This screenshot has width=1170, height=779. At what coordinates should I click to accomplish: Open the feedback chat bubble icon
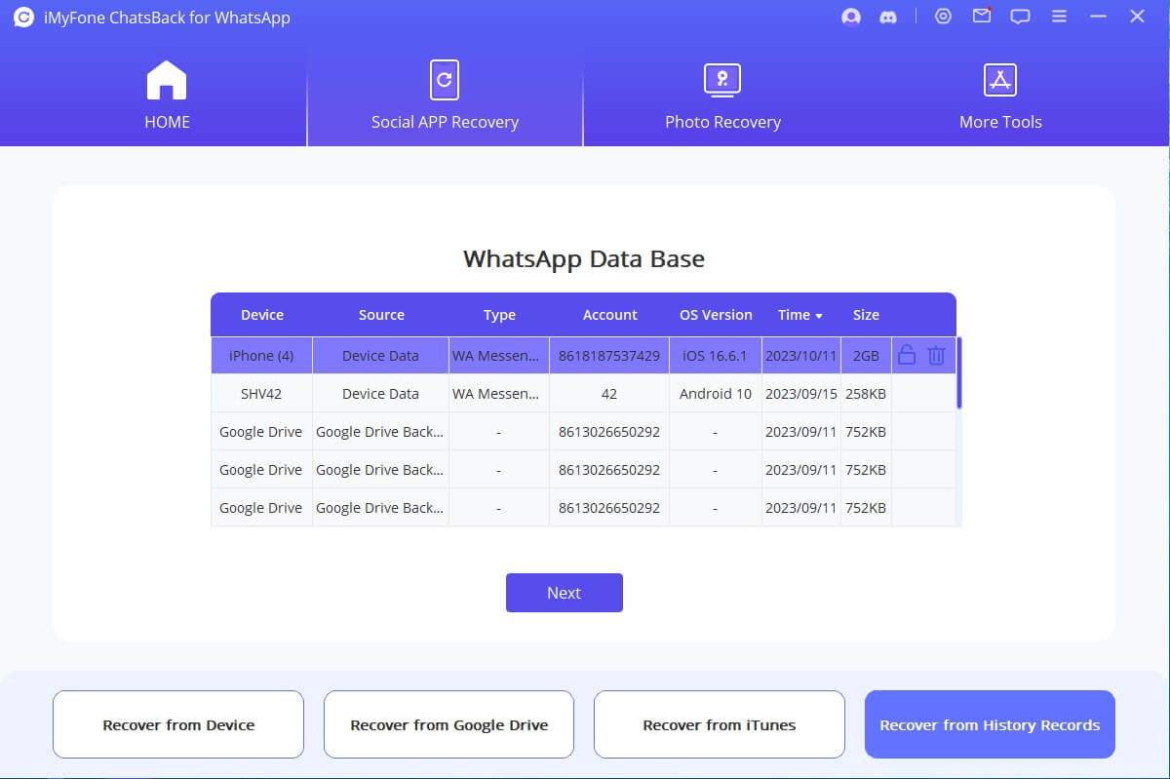click(1020, 17)
